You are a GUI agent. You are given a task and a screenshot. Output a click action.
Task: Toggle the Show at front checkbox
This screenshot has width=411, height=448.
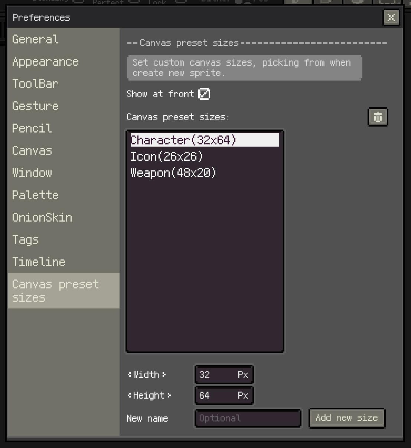204,94
